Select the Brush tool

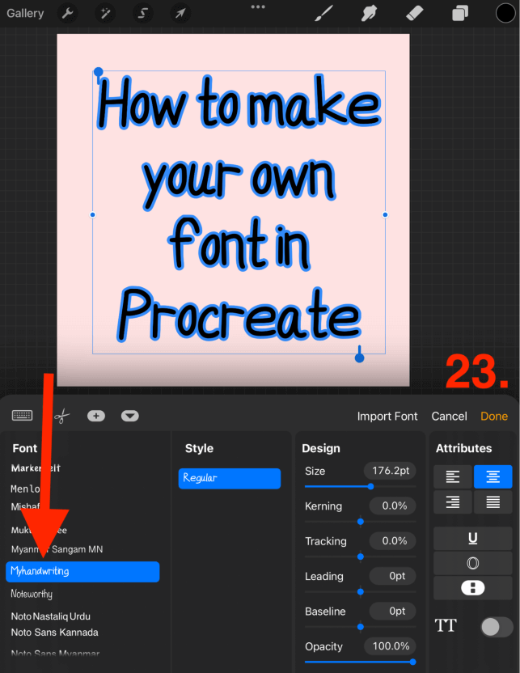pyautogui.click(x=324, y=13)
